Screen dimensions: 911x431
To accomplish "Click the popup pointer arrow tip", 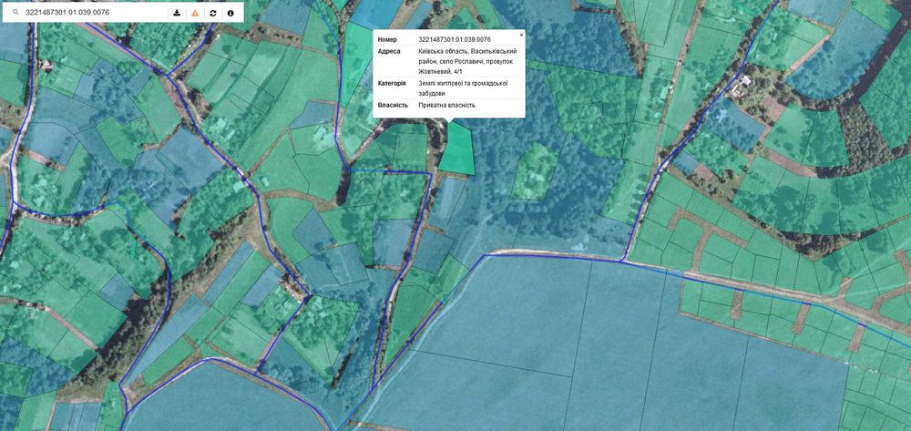I will 448,122.
